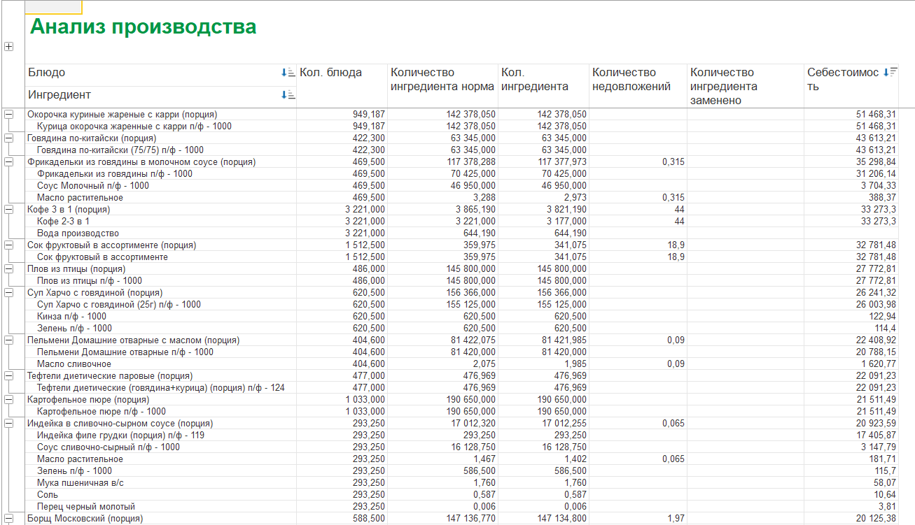Expand the plus box beside the report title

pyautogui.click(x=9, y=47)
